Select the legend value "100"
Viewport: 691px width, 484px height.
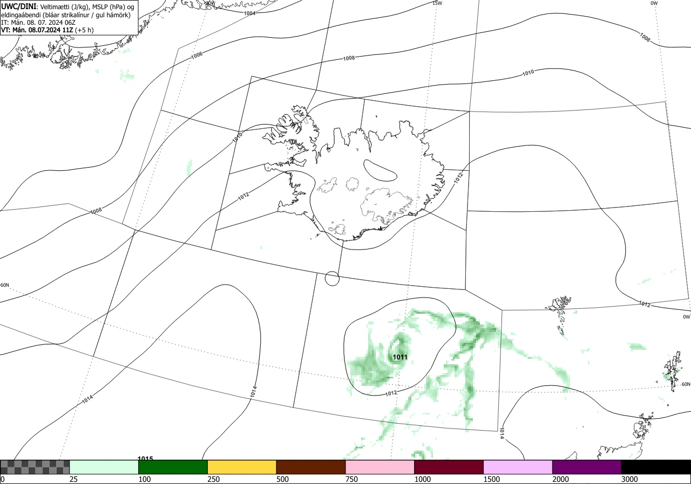145,479
